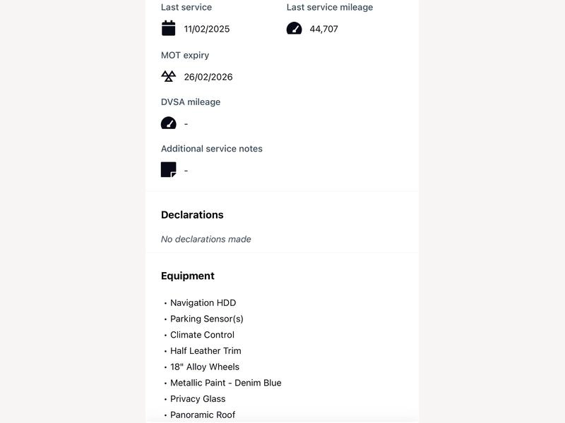
Task: Click the No declarations made text
Action: pos(206,239)
